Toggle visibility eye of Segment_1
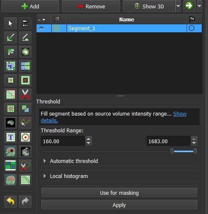The image size is (208, 214). [x=41, y=28]
